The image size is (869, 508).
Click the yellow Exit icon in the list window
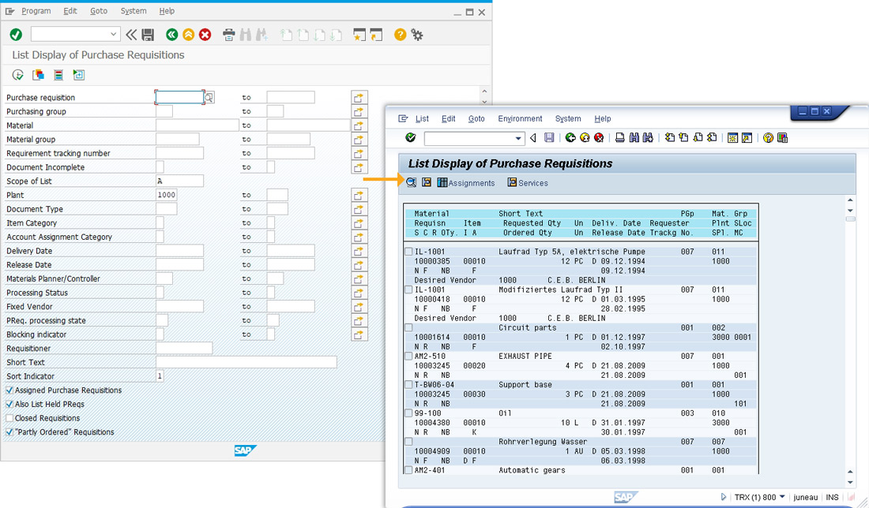(x=585, y=138)
